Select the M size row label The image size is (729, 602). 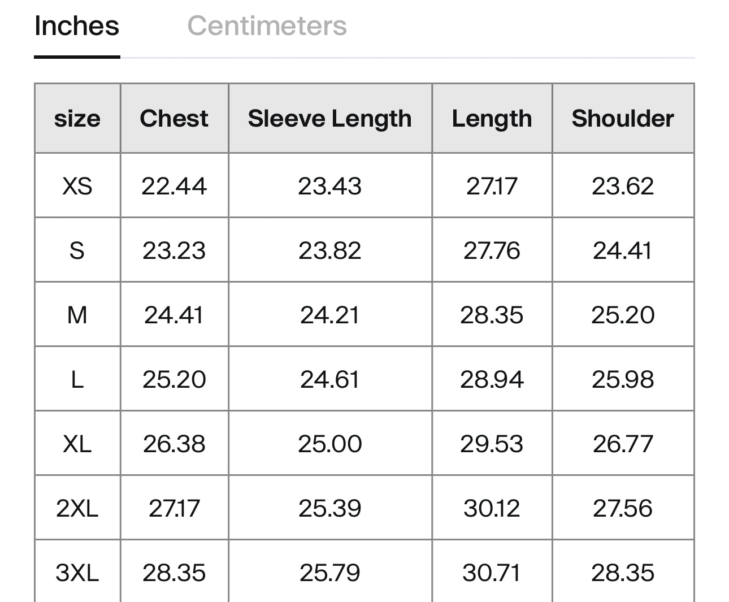pos(77,315)
